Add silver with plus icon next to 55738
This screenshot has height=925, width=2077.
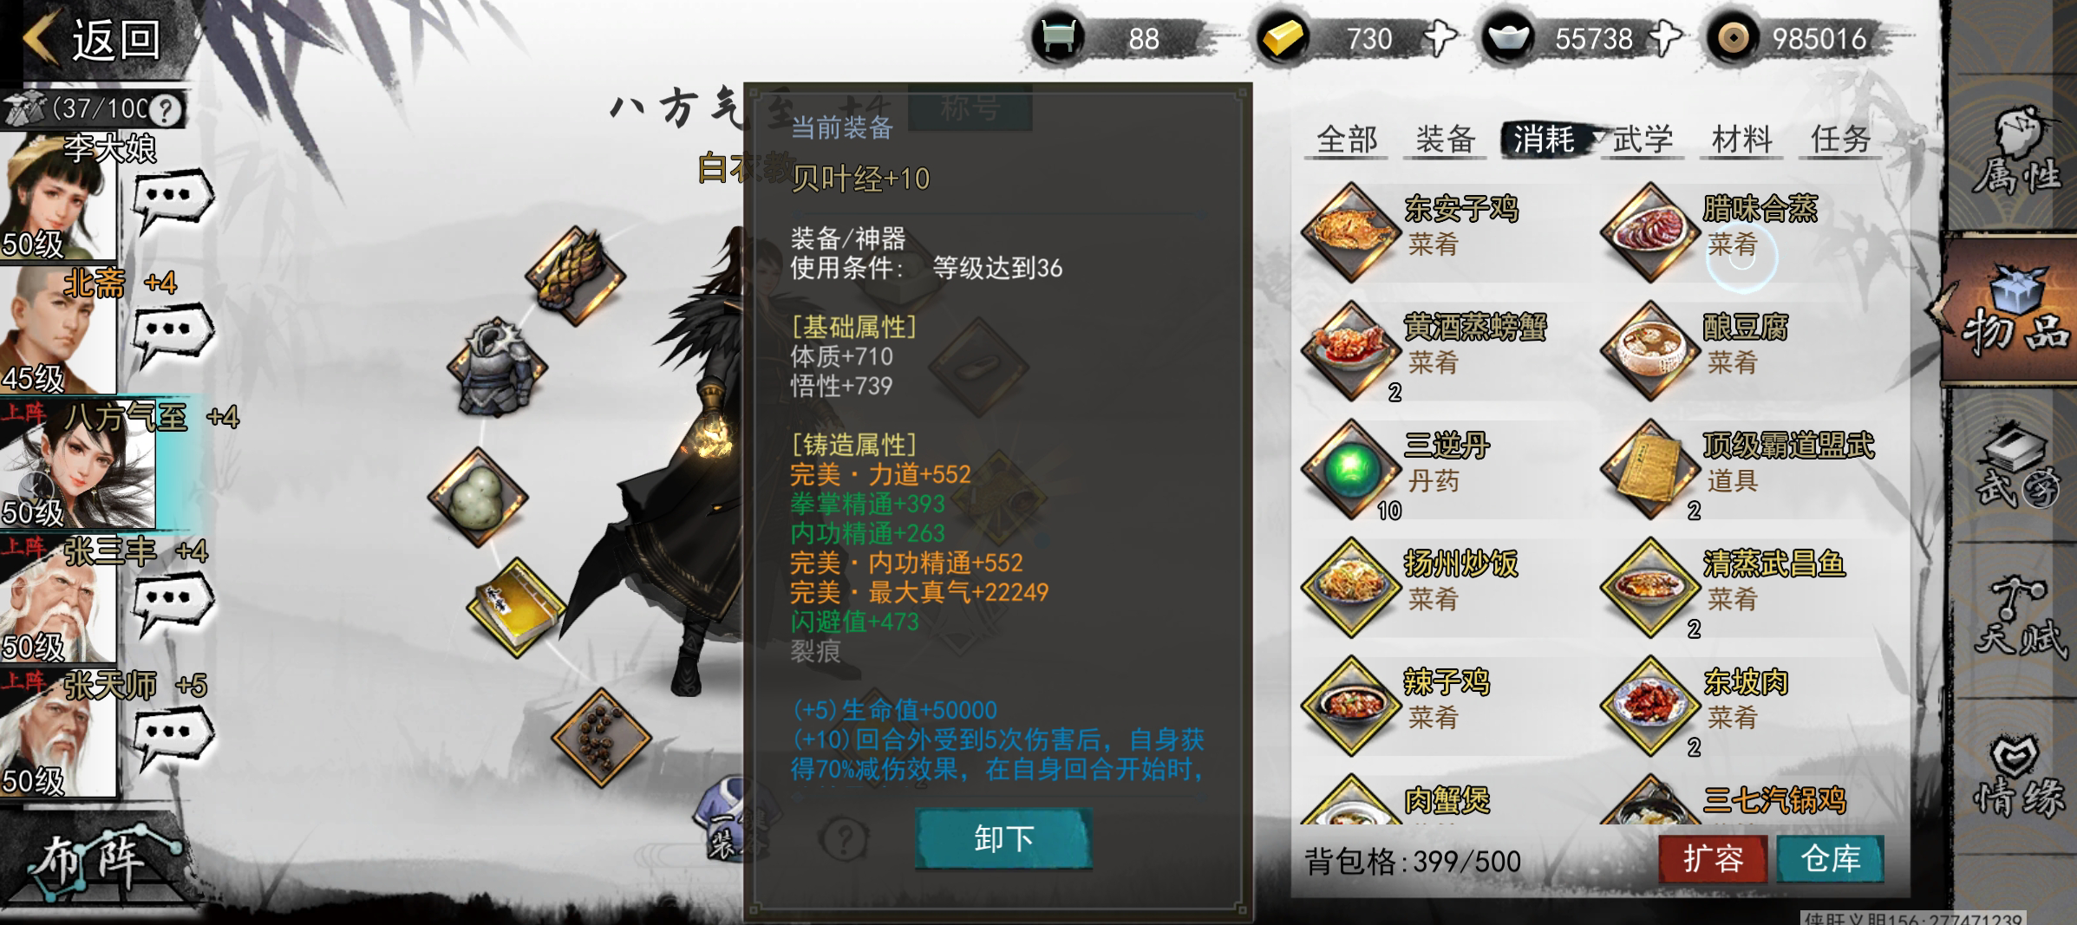point(1665,39)
